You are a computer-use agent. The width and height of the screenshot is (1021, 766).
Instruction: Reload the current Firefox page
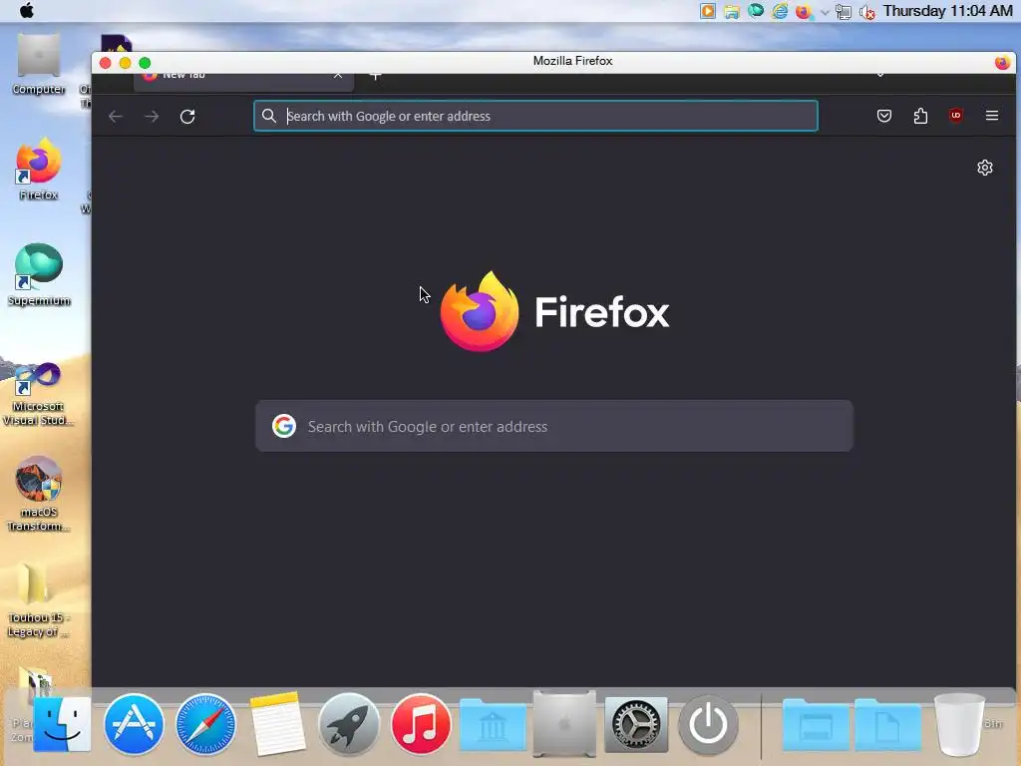pyautogui.click(x=187, y=116)
